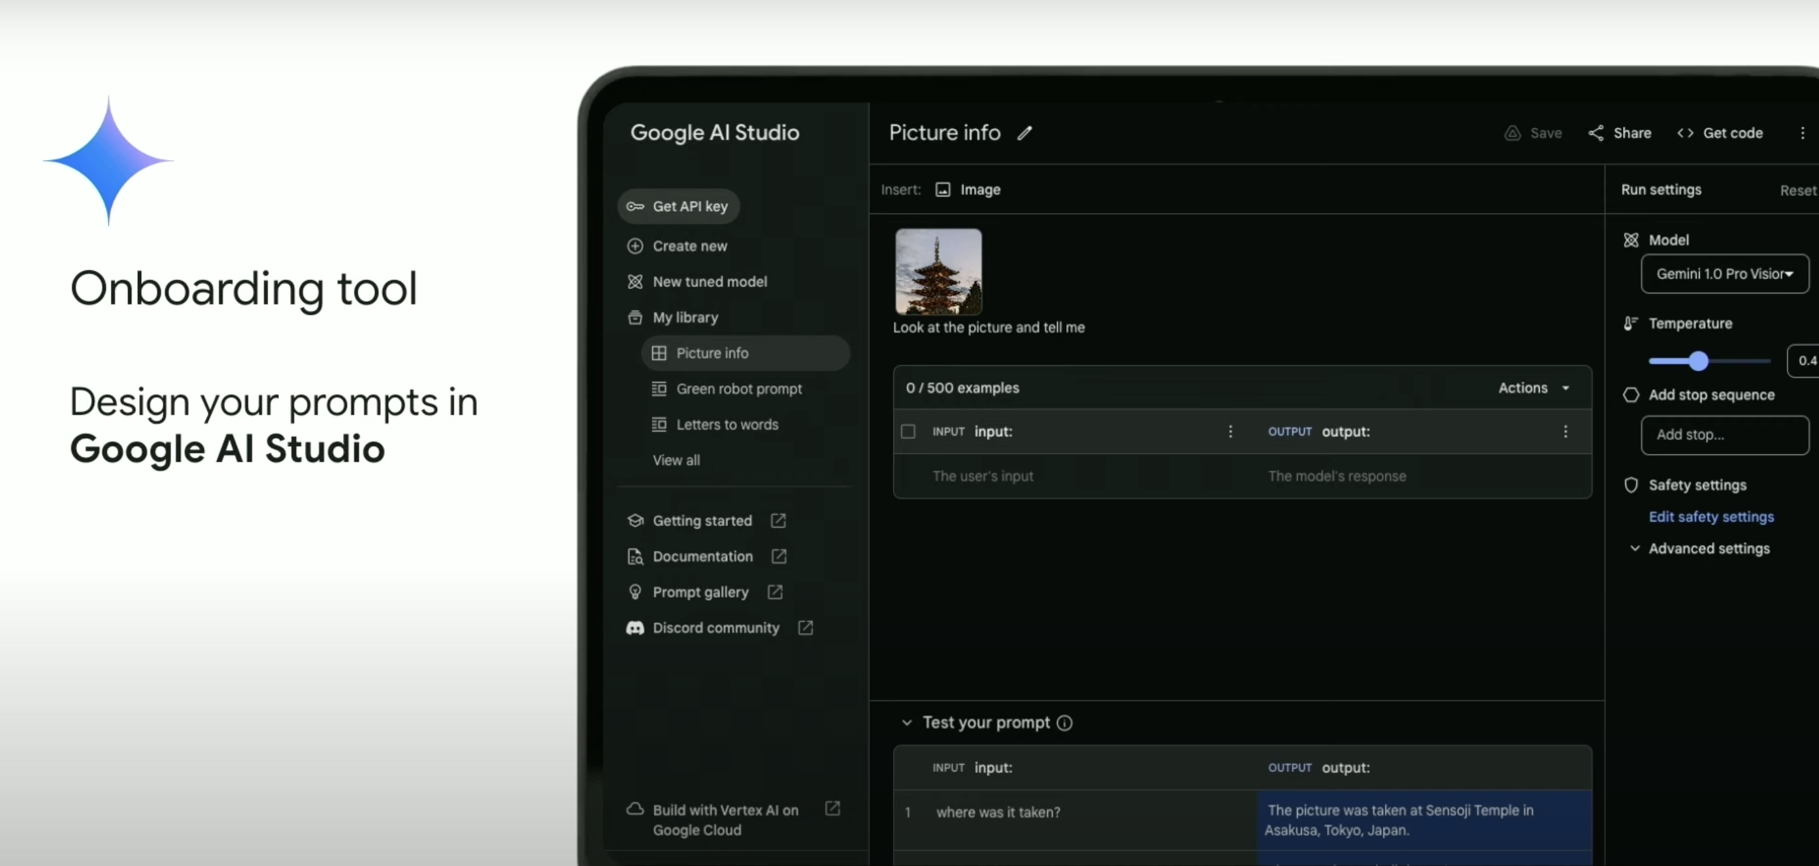Click View all under My library
The height and width of the screenshot is (866, 1819).
(x=676, y=460)
